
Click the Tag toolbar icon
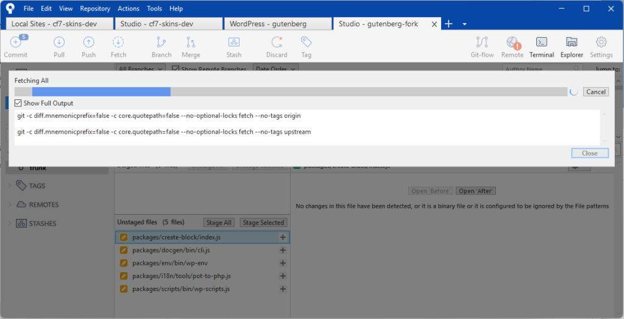(x=306, y=43)
